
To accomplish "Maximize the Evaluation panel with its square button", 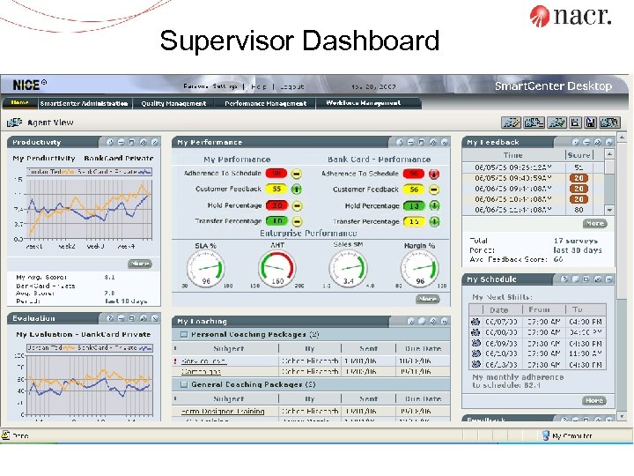I will [x=131, y=318].
